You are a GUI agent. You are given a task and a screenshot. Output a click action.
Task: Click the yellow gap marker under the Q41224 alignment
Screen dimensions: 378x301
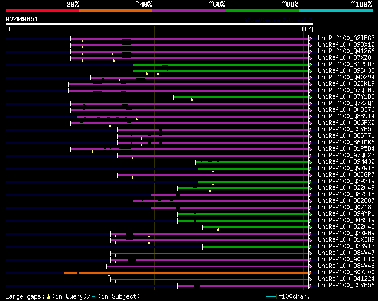coord(116,281)
